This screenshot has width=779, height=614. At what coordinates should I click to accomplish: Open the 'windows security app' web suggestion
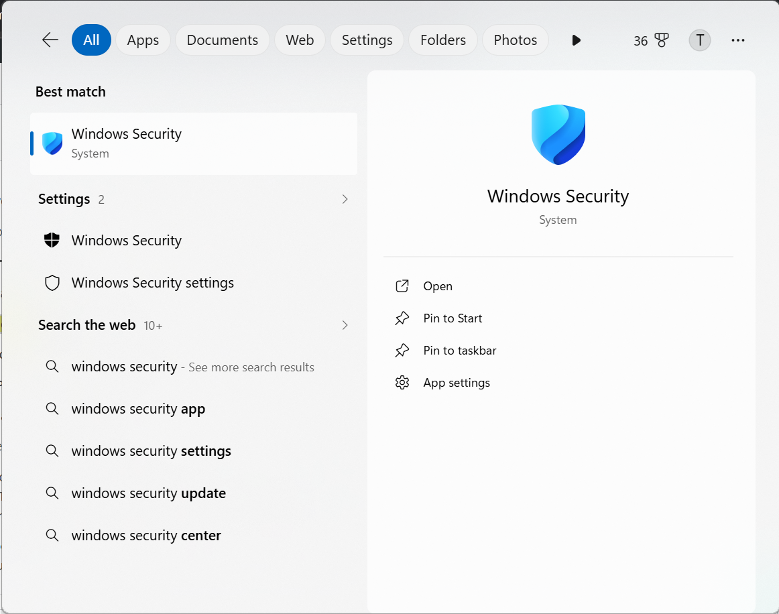tap(194, 409)
